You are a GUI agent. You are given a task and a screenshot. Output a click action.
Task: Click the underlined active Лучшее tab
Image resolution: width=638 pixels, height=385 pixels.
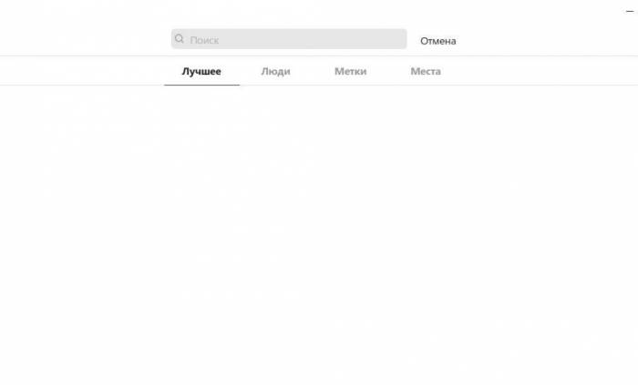(201, 72)
